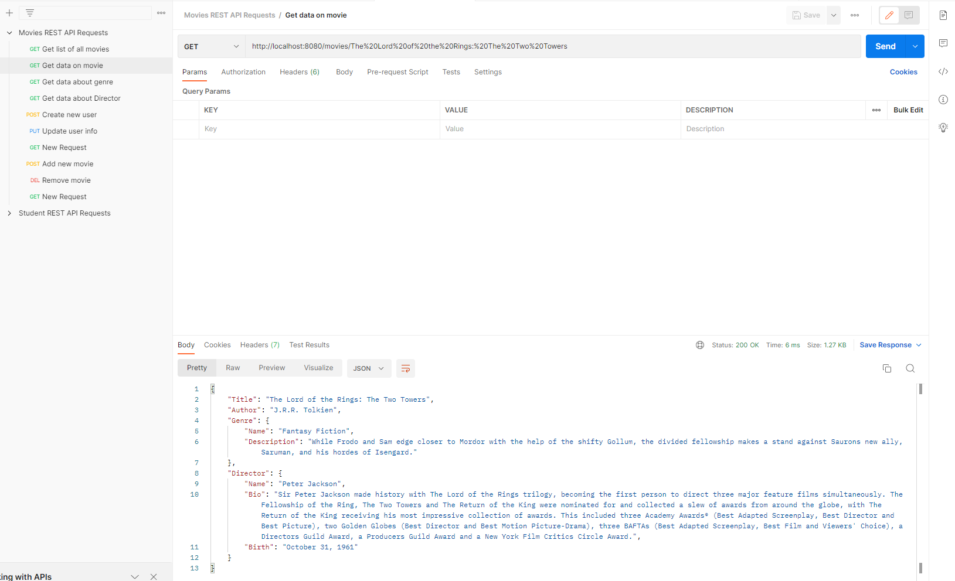This screenshot has height=581, width=955.
Task: Open Get data about genre request
Action: [86, 82]
